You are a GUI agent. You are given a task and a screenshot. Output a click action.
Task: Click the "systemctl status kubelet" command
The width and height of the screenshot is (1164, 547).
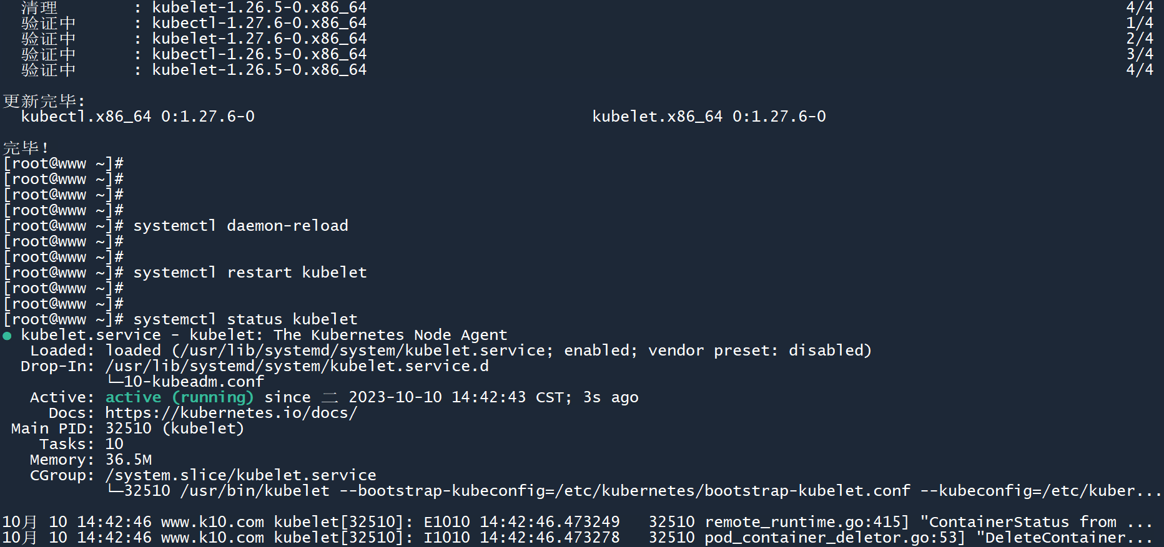point(245,319)
